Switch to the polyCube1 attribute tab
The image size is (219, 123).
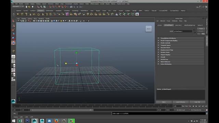click(179, 25)
